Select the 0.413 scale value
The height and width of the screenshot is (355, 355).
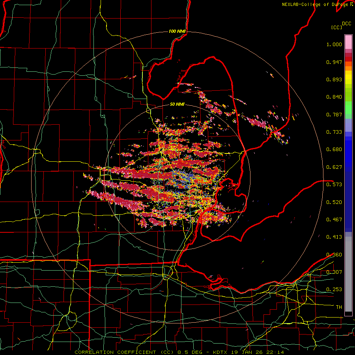pyautogui.click(x=334, y=237)
